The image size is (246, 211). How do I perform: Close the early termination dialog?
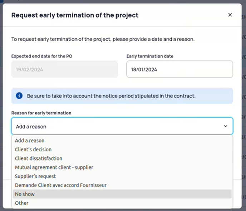pyautogui.click(x=230, y=15)
